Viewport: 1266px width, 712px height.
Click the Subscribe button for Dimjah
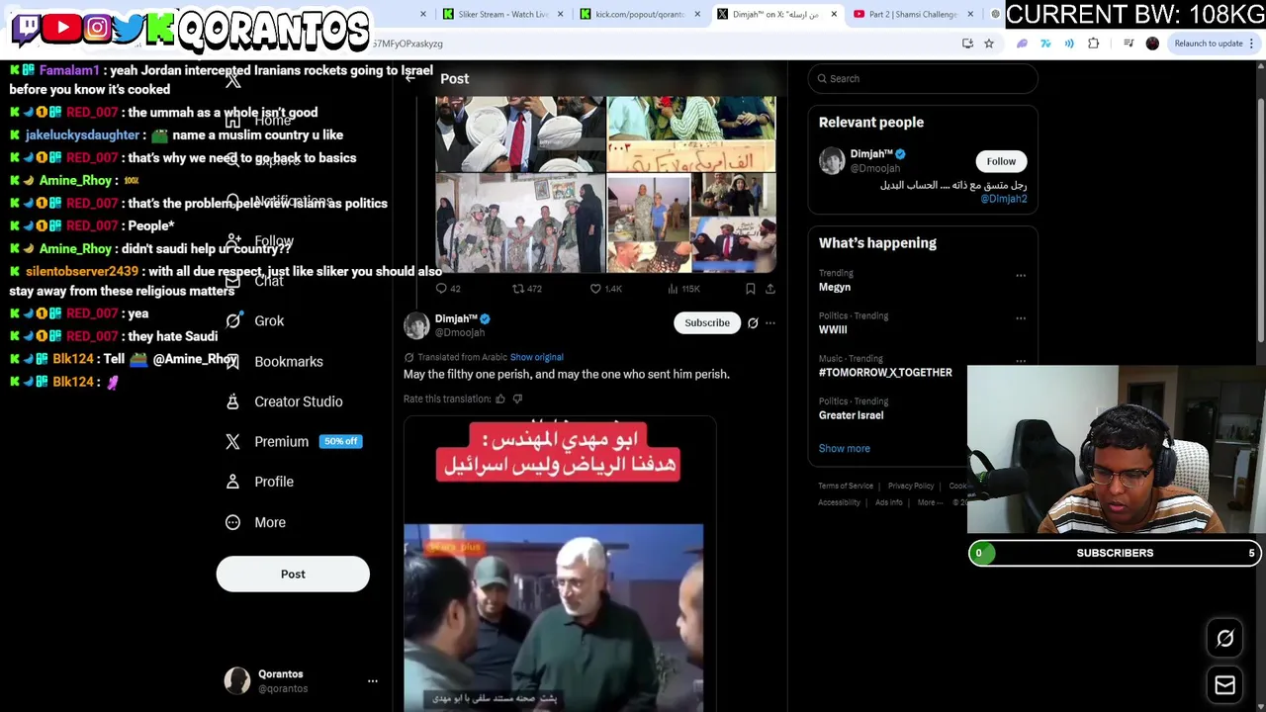tap(707, 322)
